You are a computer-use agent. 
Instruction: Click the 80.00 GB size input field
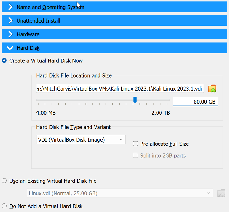click(195, 102)
